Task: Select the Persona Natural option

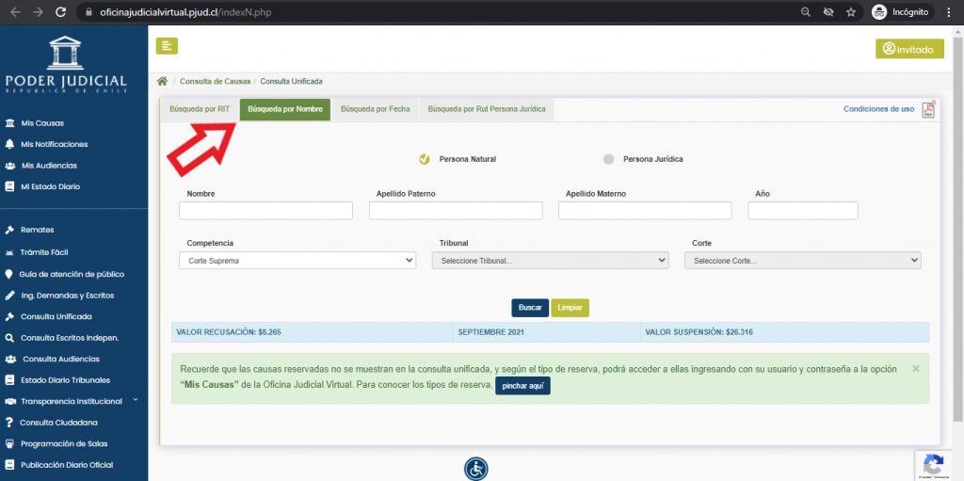Action: [425, 159]
